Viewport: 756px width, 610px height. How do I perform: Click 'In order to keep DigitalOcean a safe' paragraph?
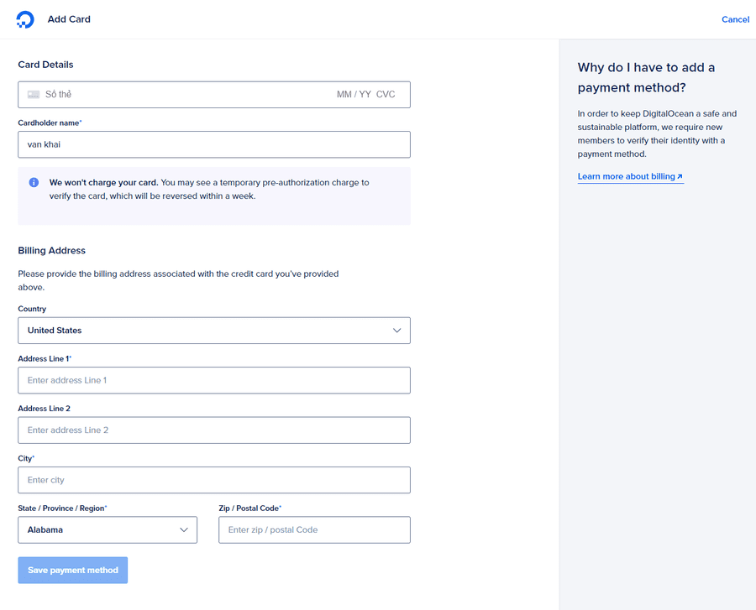657,134
